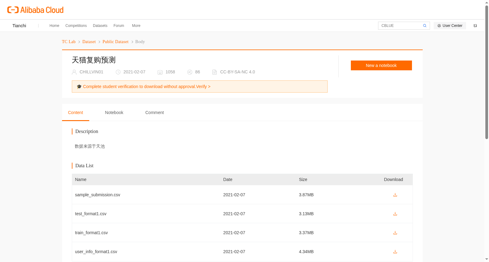The image size is (489, 262).
Task: Download sample_submission.csv via its download icon
Action: (395, 195)
